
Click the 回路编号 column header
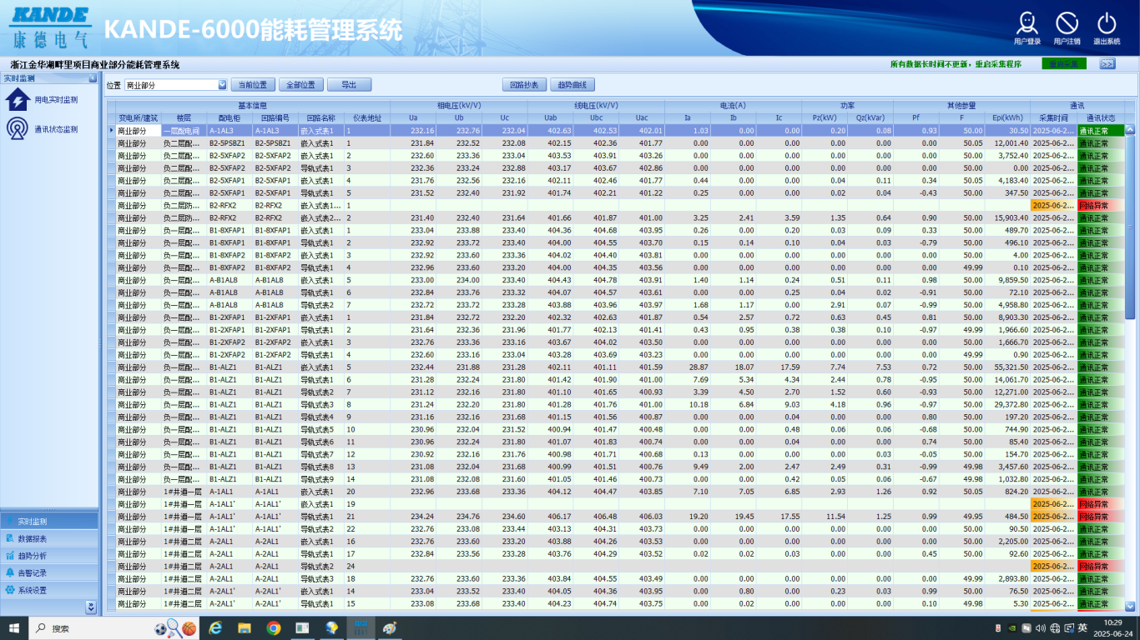275,118
